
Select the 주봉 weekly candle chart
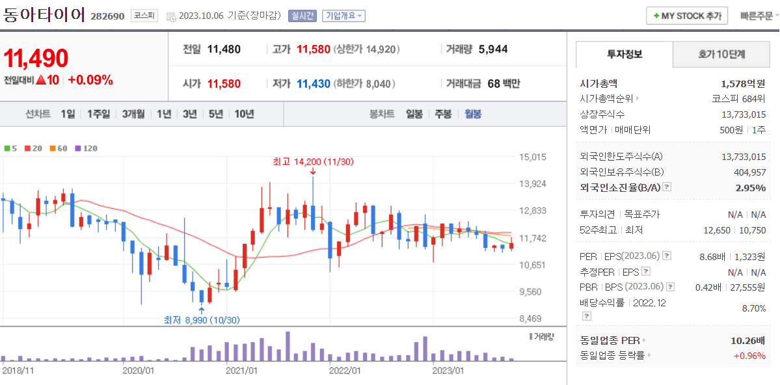pos(443,114)
